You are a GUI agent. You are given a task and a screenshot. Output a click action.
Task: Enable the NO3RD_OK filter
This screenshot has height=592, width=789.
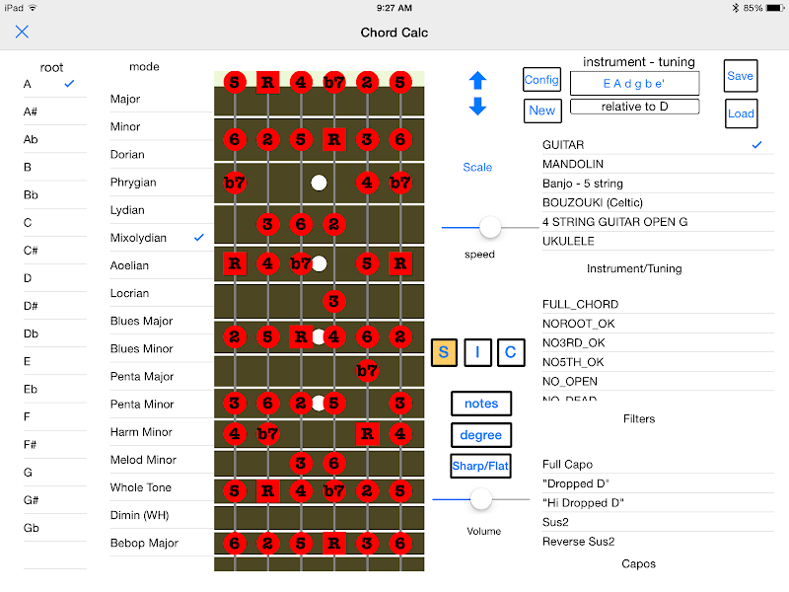(658, 342)
